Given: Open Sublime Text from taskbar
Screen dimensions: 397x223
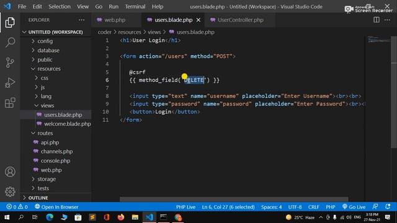Looking at the screenshot, I should pos(92,217).
